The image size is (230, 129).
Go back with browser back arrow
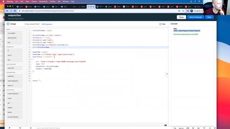[x=7, y=11]
